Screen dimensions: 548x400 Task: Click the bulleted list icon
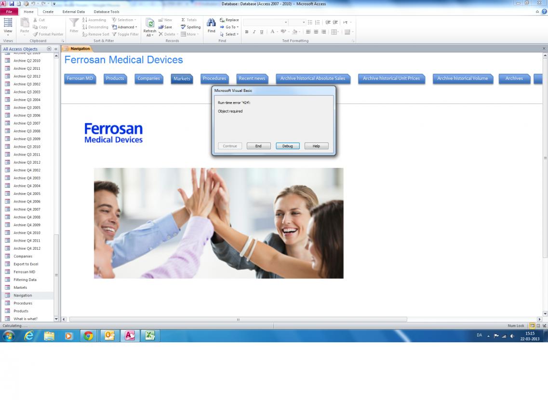coord(310,22)
